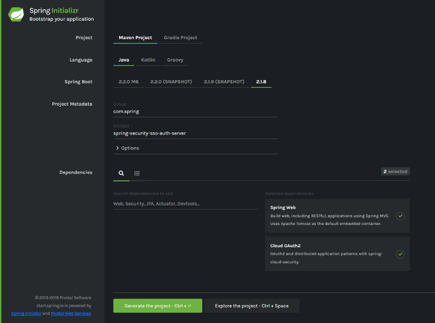
Task: Select Spring Boot 2.1.9 (SNAPSHOT)
Action: click(x=224, y=82)
